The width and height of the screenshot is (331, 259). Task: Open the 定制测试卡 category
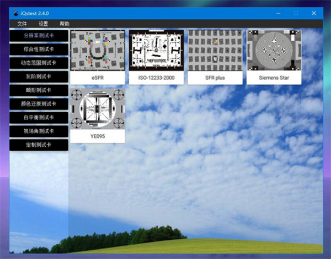coord(39,145)
